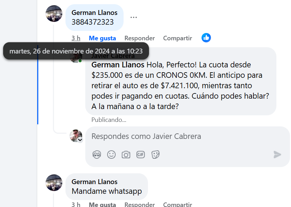This screenshot has height=207, width=291.
Task: Open the sticker picker in reply box
Action: pyautogui.click(x=155, y=155)
